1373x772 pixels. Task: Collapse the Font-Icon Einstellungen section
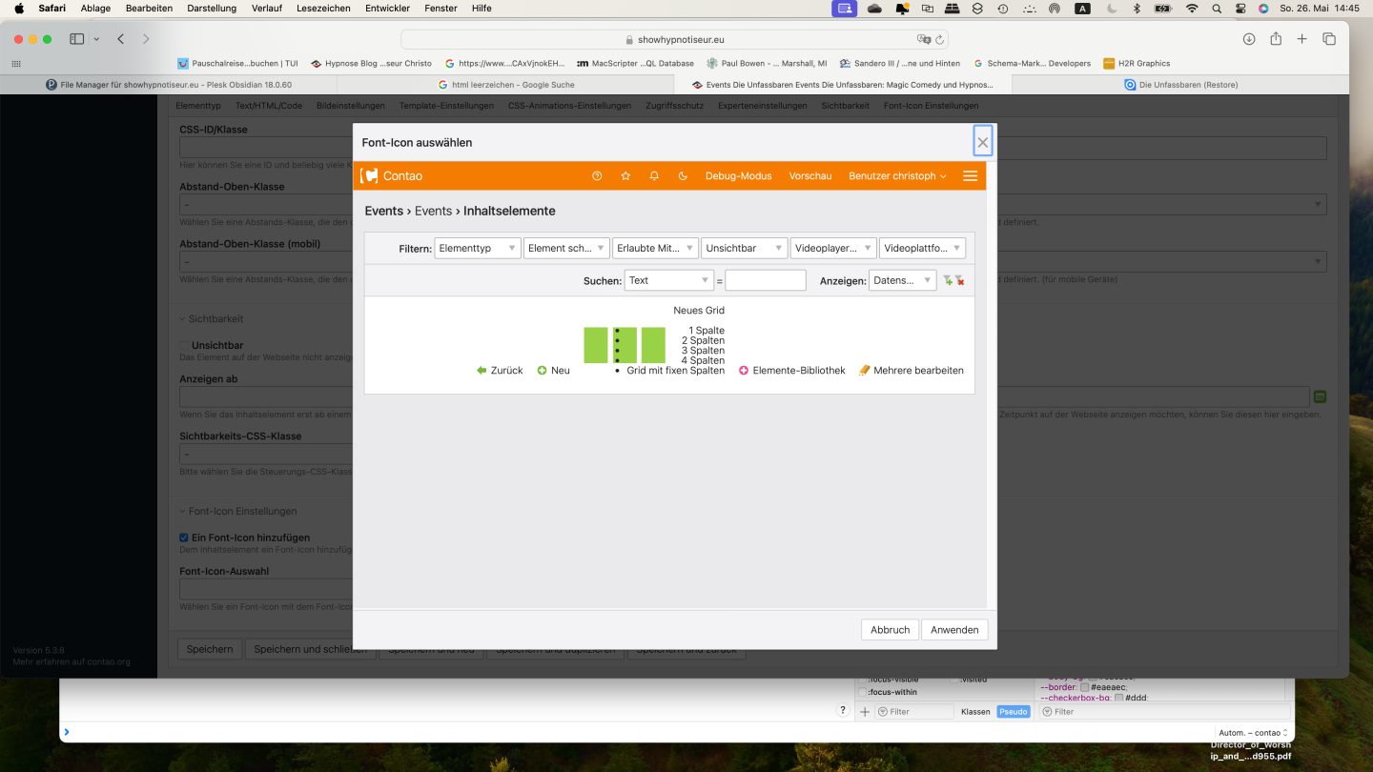point(238,511)
